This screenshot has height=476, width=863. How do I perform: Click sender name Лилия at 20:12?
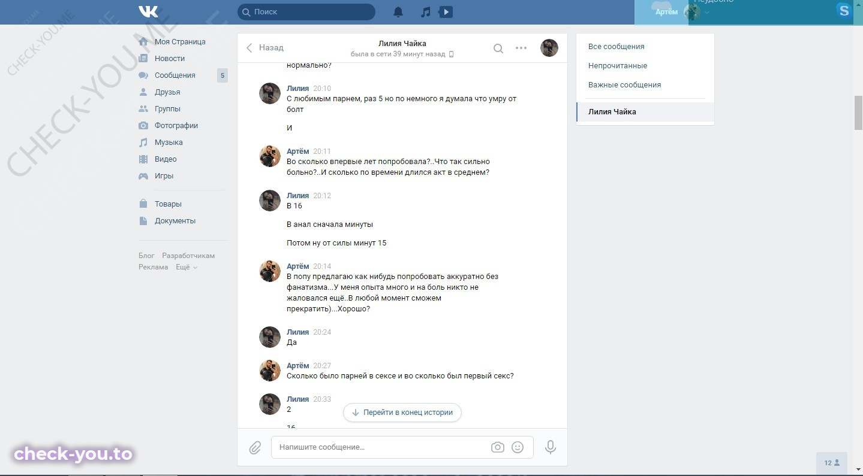(x=298, y=196)
